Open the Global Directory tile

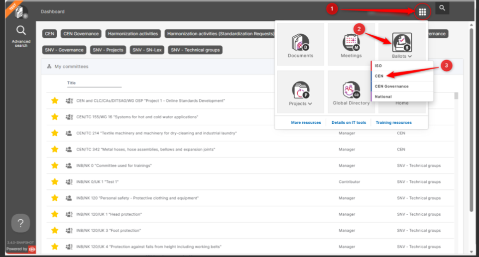(352, 92)
